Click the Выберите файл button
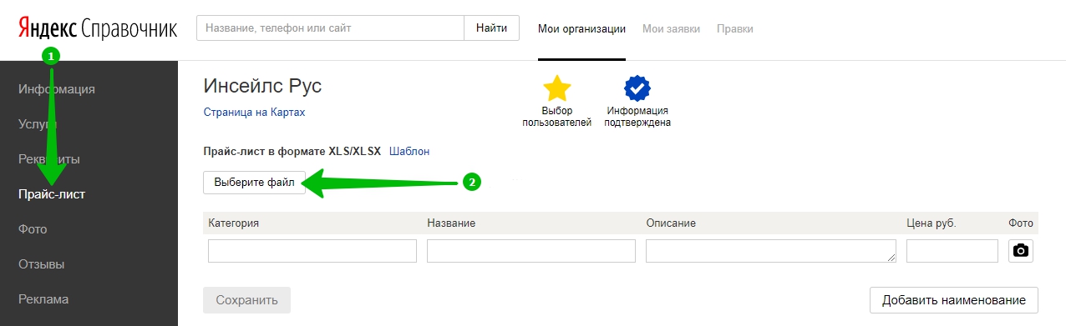 tap(254, 183)
